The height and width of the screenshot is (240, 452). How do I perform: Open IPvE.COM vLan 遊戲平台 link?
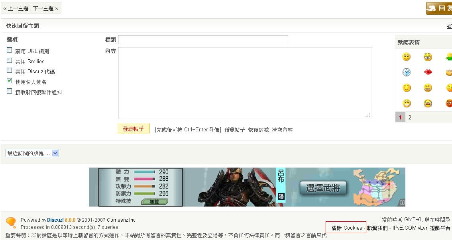pyautogui.click(x=421, y=228)
